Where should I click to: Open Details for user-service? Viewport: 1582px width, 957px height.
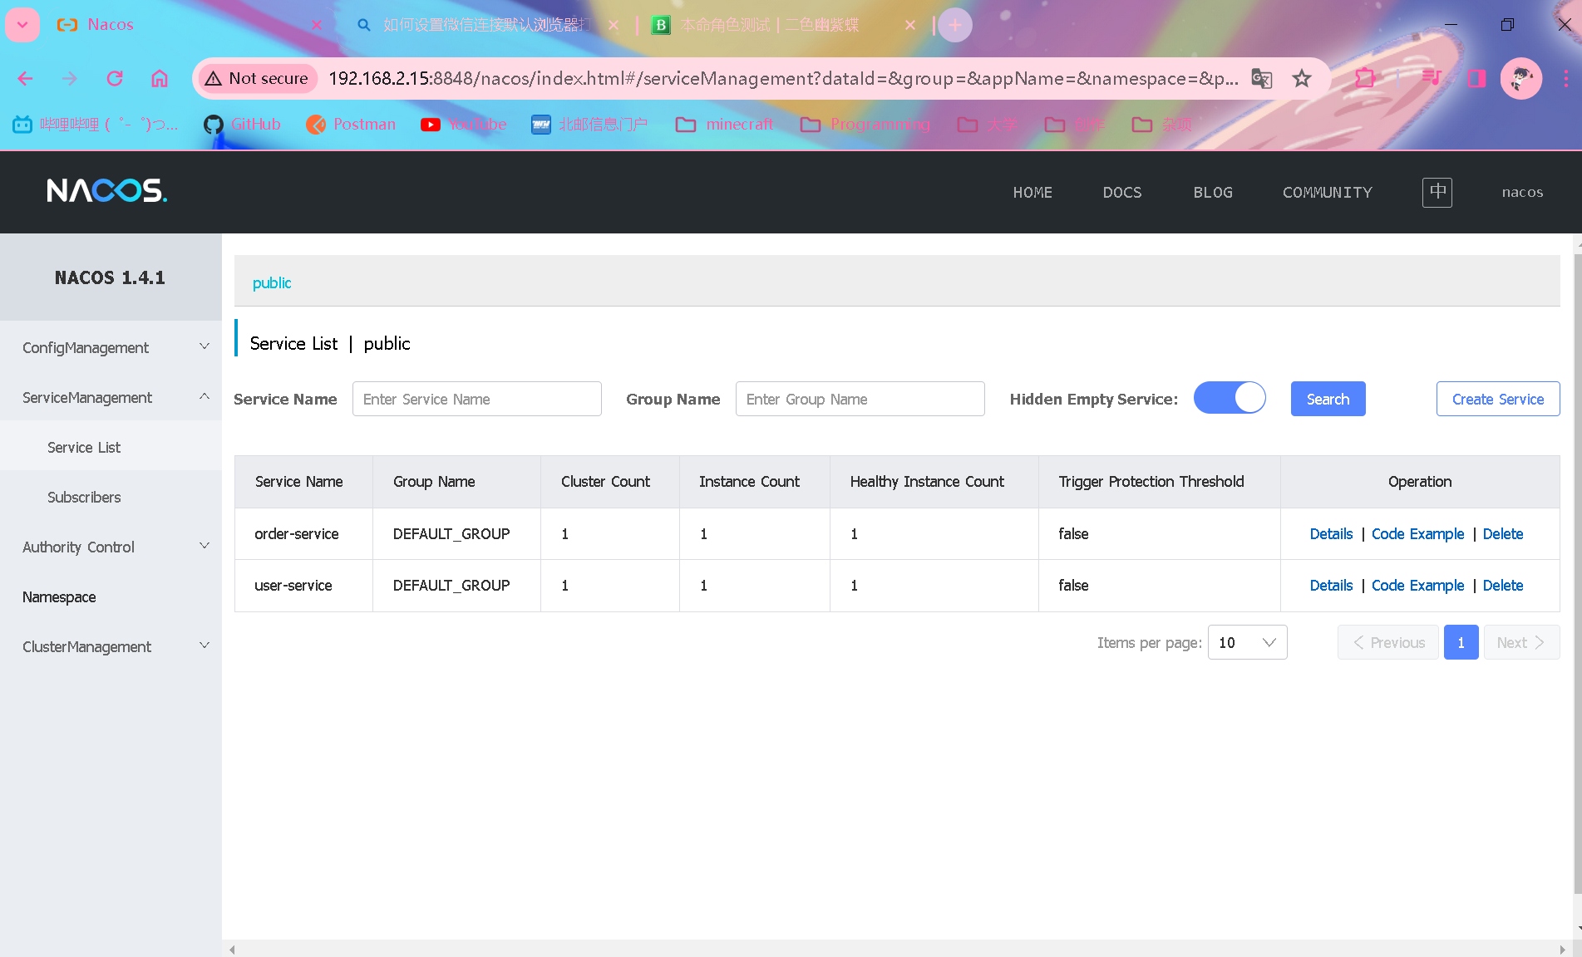click(x=1331, y=586)
